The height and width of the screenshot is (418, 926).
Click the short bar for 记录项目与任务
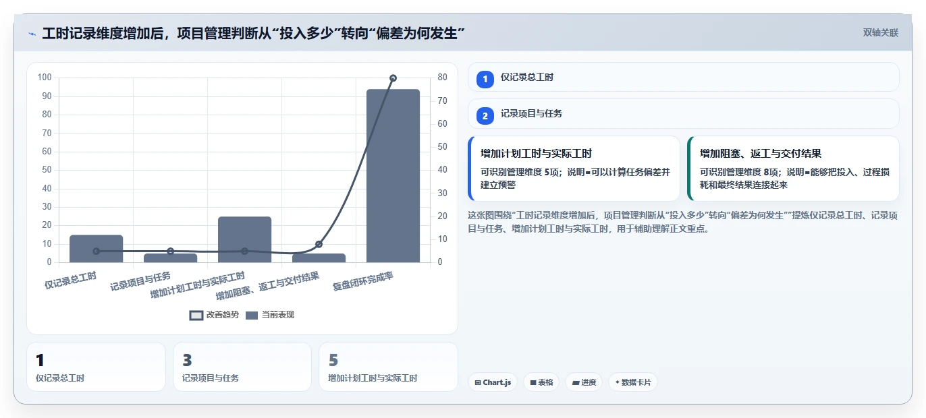click(x=170, y=258)
